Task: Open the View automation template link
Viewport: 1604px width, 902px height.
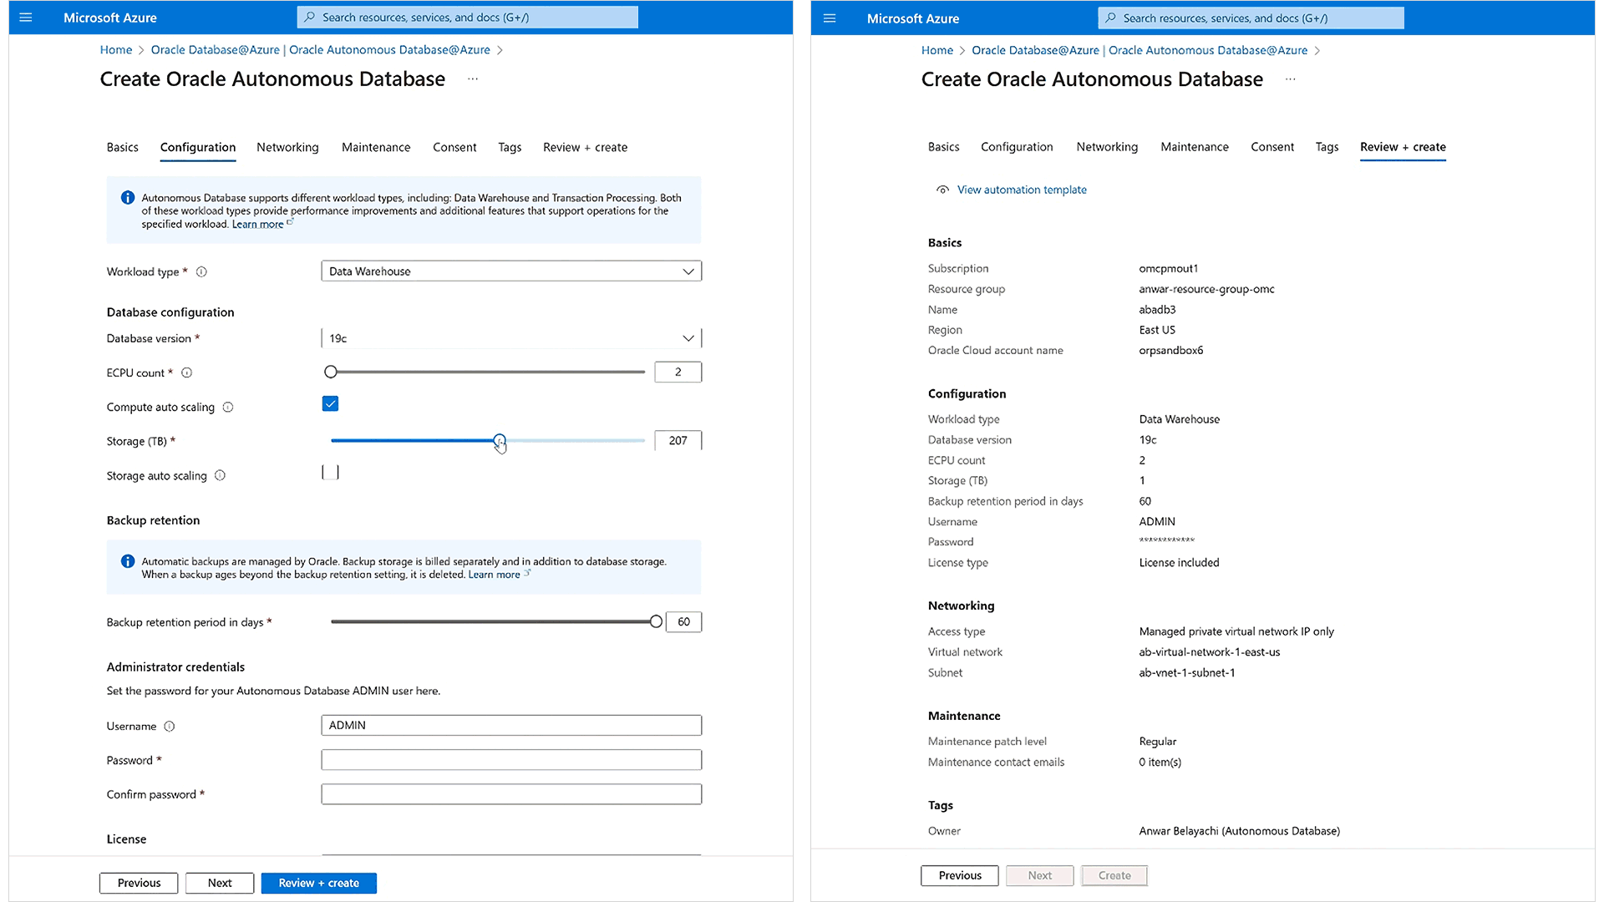Action: (1021, 190)
